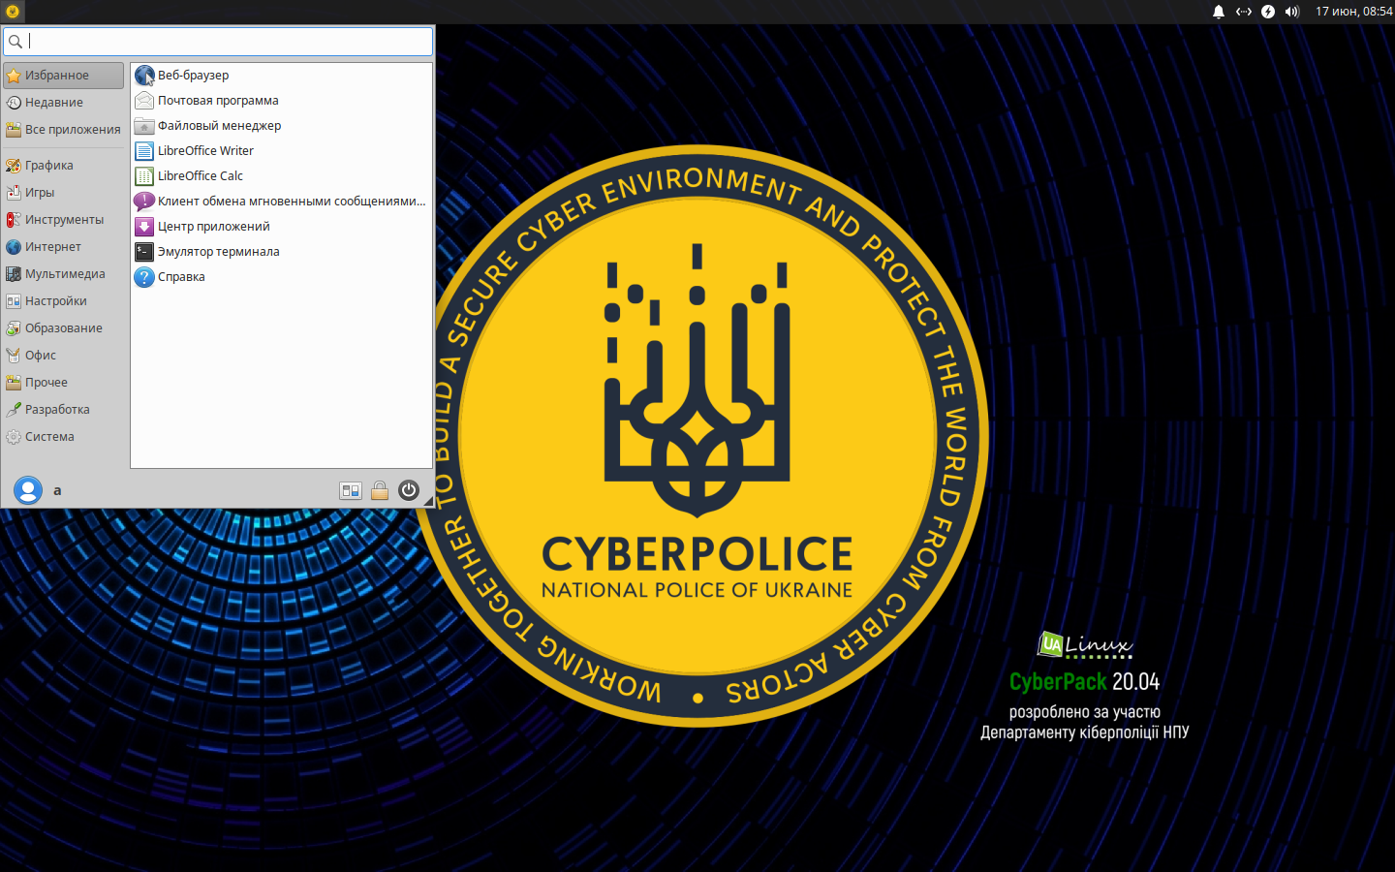Click the 'Эмулятор терминала' text label

point(219,252)
